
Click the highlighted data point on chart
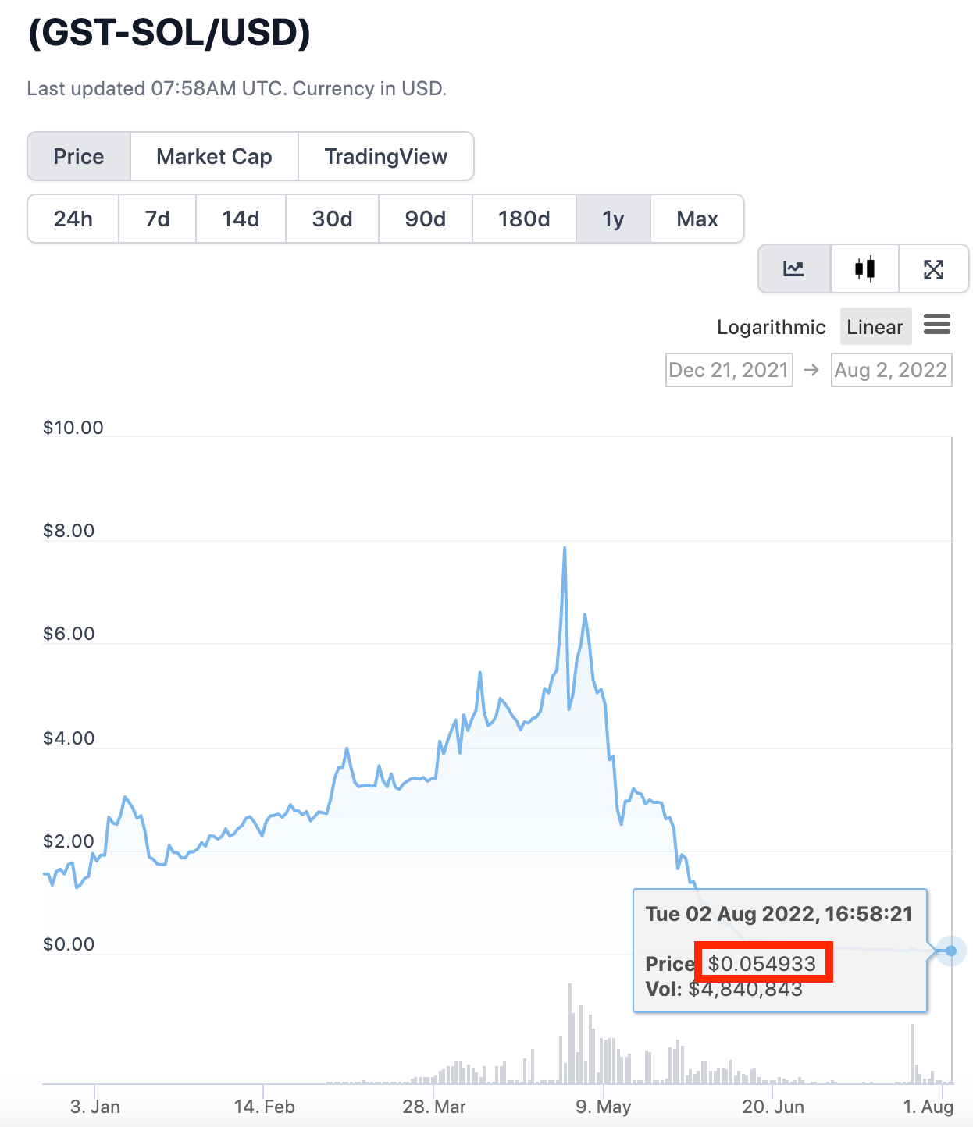(x=951, y=951)
